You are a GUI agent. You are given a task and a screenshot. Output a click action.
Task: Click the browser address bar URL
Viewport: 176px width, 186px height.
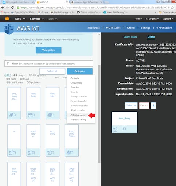pyautogui.click(x=95, y=8)
